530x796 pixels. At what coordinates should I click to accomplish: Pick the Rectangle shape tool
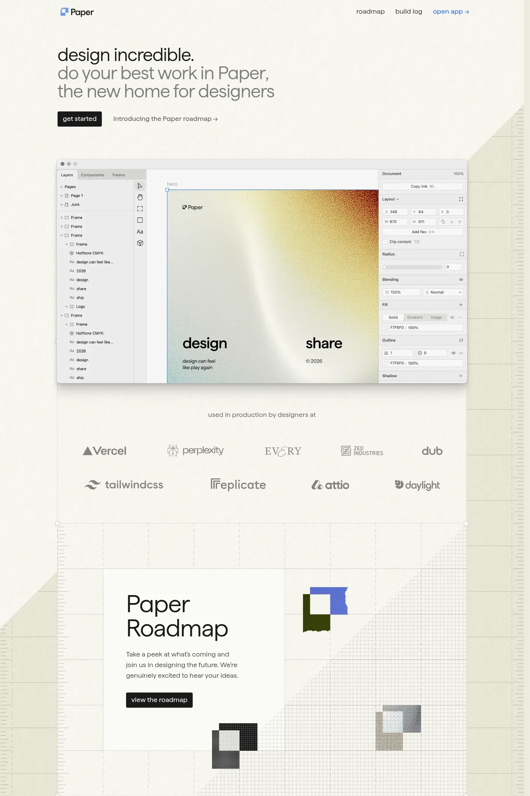[x=140, y=220]
